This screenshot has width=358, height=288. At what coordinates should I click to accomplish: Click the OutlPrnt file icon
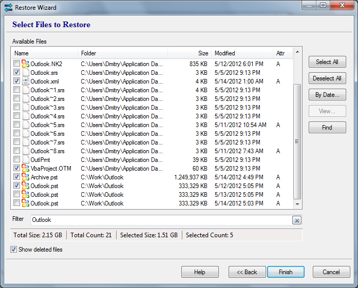click(x=25, y=160)
